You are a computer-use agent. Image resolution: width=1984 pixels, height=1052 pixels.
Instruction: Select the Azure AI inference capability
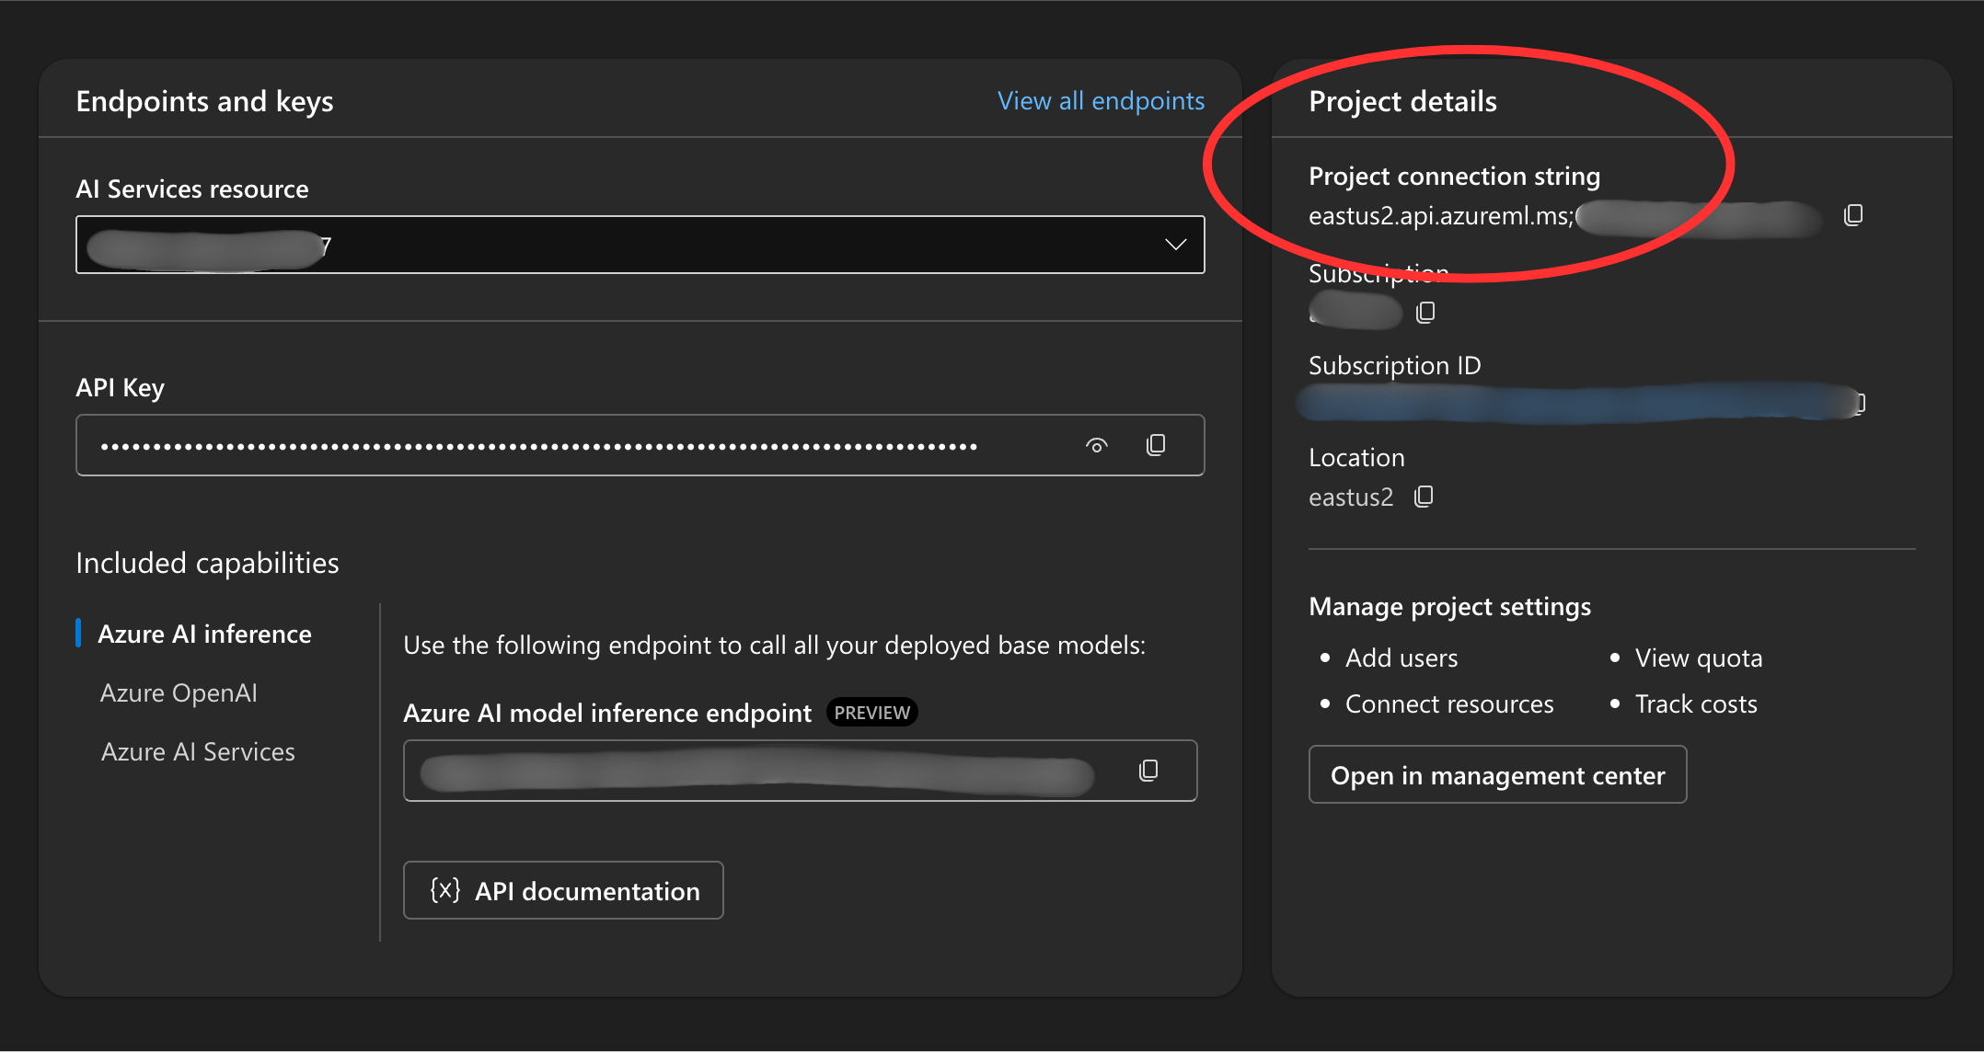(204, 635)
